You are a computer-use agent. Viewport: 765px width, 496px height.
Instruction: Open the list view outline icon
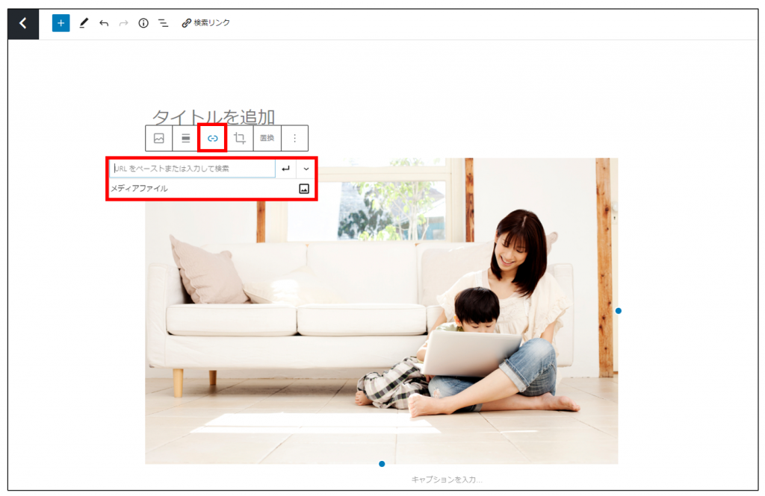pos(163,23)
